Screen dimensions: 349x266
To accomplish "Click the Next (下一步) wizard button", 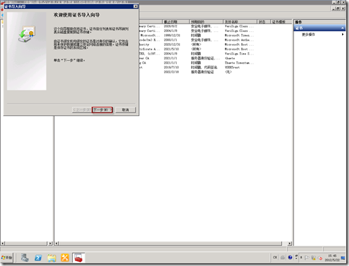I will tap(102, 110).
